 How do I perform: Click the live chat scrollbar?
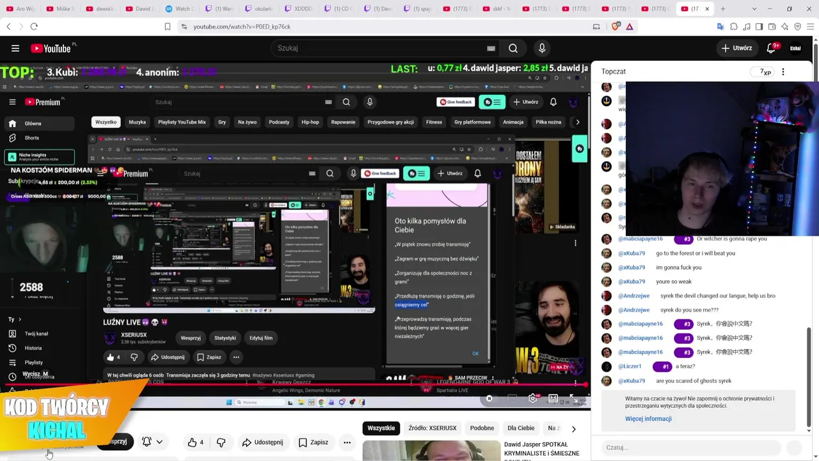tap(809, 376)
